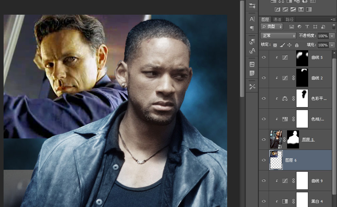337x207 pixels.
Task: Open the Tool Presets panel icon
Action: 252,87
